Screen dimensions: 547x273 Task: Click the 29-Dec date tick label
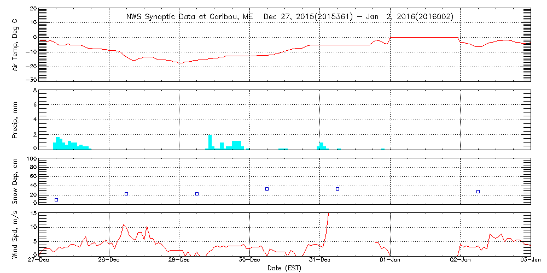[179, 261]
